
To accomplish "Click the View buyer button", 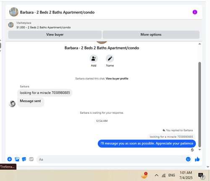I will (x=55, y=34).
